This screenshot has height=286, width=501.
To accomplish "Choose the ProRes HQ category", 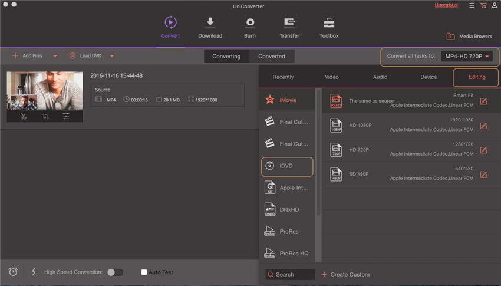I will coord(287,254).
